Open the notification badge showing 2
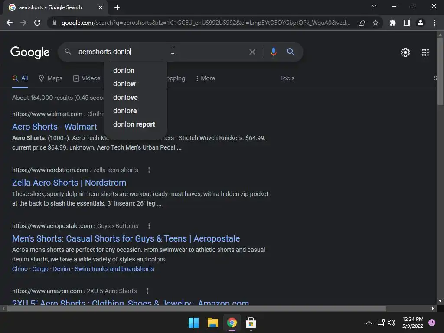 click(432, 323)
